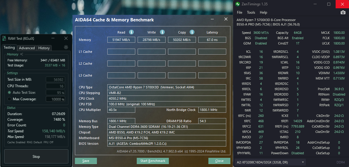Viewport: 349px width, 167px height.
Task: Open the ZenTimings memory module dropdown
Action: (x=270, y=162)
